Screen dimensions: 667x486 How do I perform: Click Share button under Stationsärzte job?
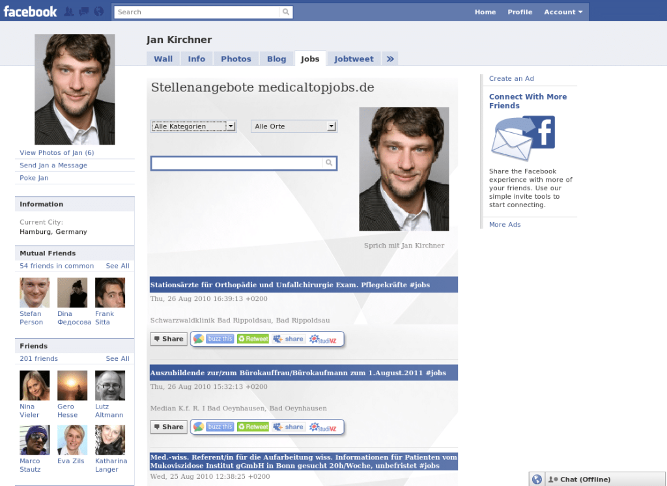[169, 339]
